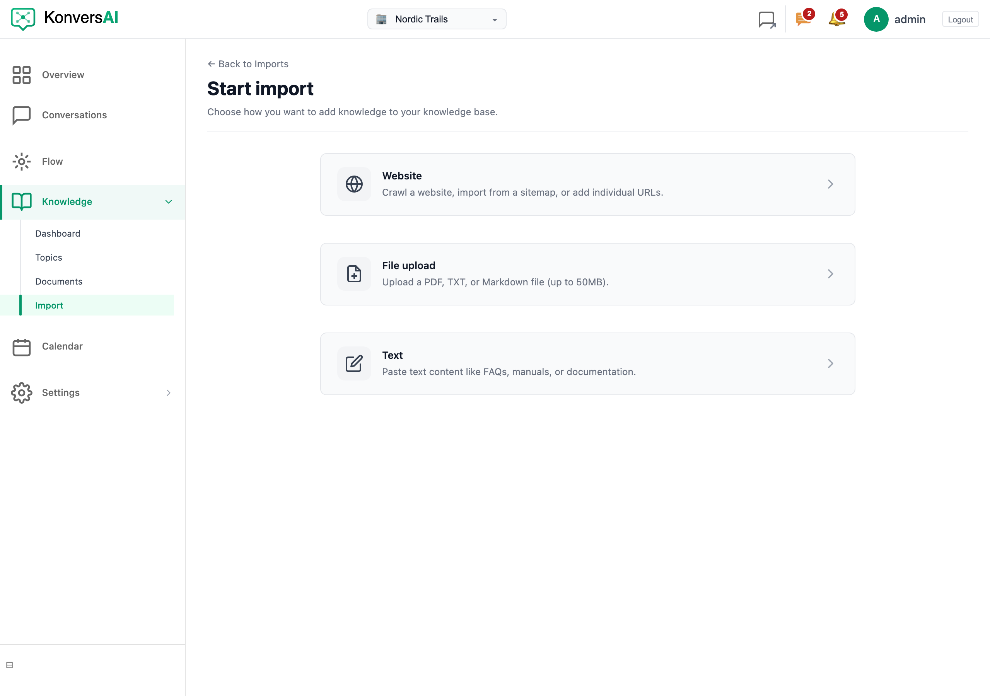The height and width of the screenshot is (696, 990).
Task: Click 'Crawl a website, import from a sitemap' text
Action: click(522, 192)
